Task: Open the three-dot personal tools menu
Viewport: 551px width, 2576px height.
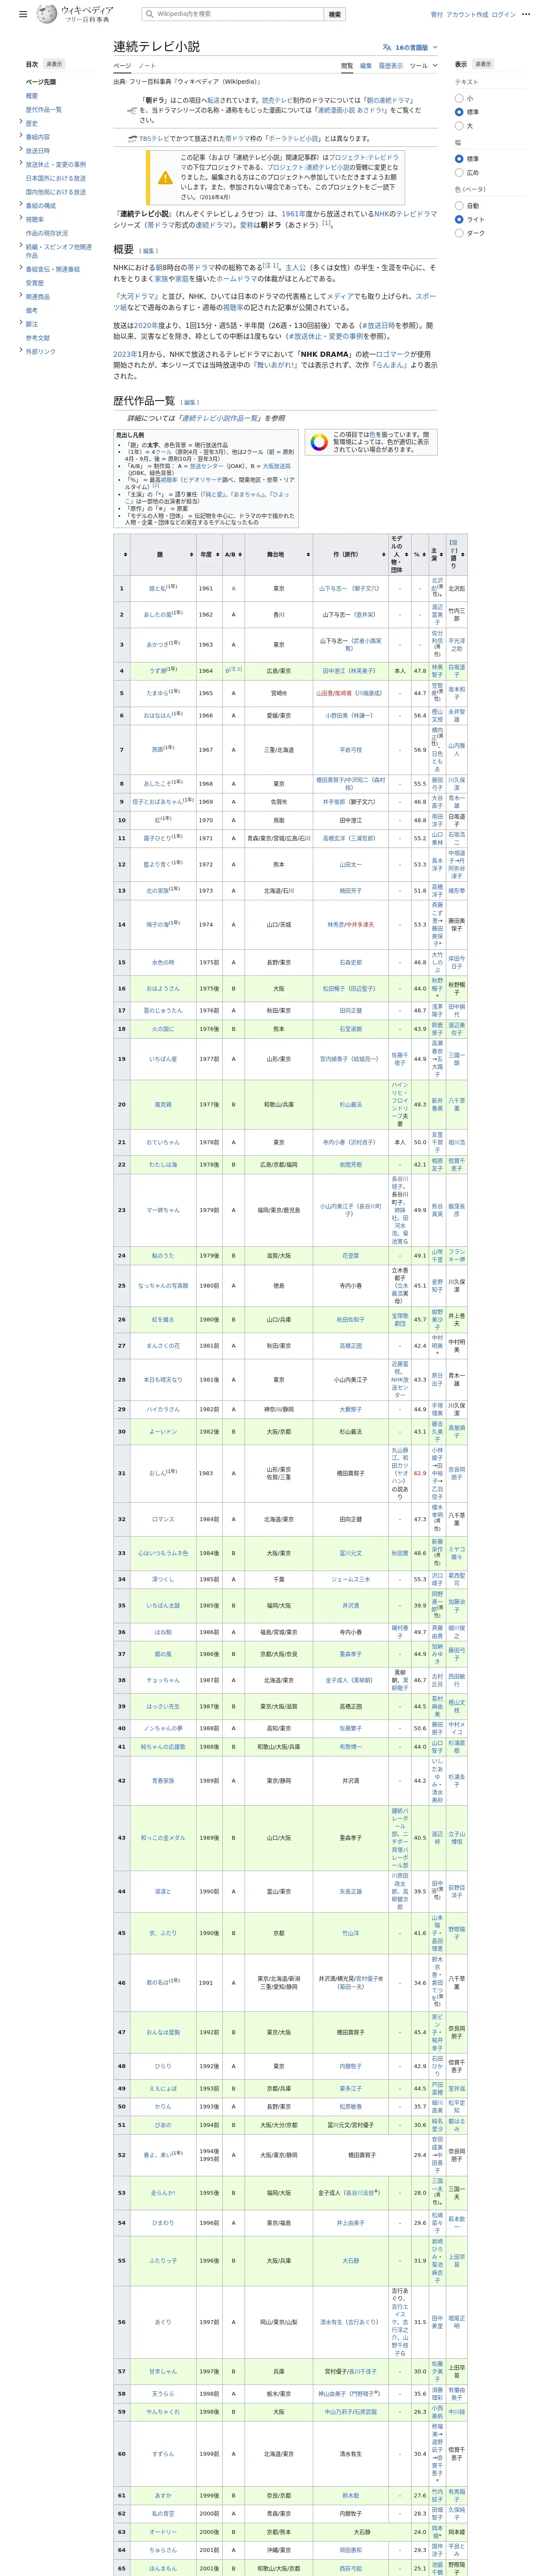Action: point(527,15)
